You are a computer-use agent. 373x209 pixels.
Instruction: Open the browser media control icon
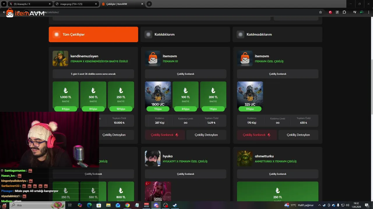tap(355, 12)
